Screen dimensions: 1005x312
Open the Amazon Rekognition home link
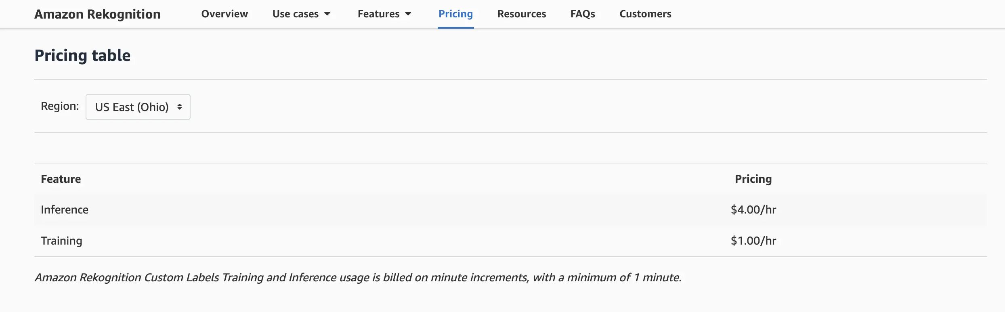(97, 14)
